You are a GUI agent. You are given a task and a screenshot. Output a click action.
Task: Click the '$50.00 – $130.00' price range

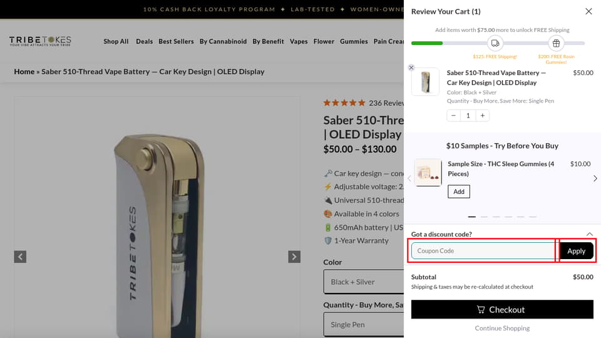click(359, 149)
